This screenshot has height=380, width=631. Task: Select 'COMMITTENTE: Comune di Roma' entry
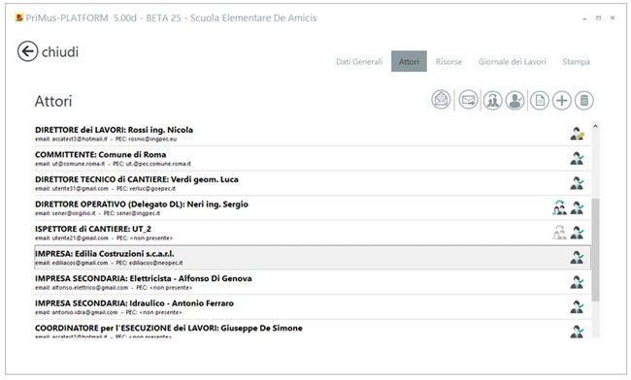pos(313,159)
